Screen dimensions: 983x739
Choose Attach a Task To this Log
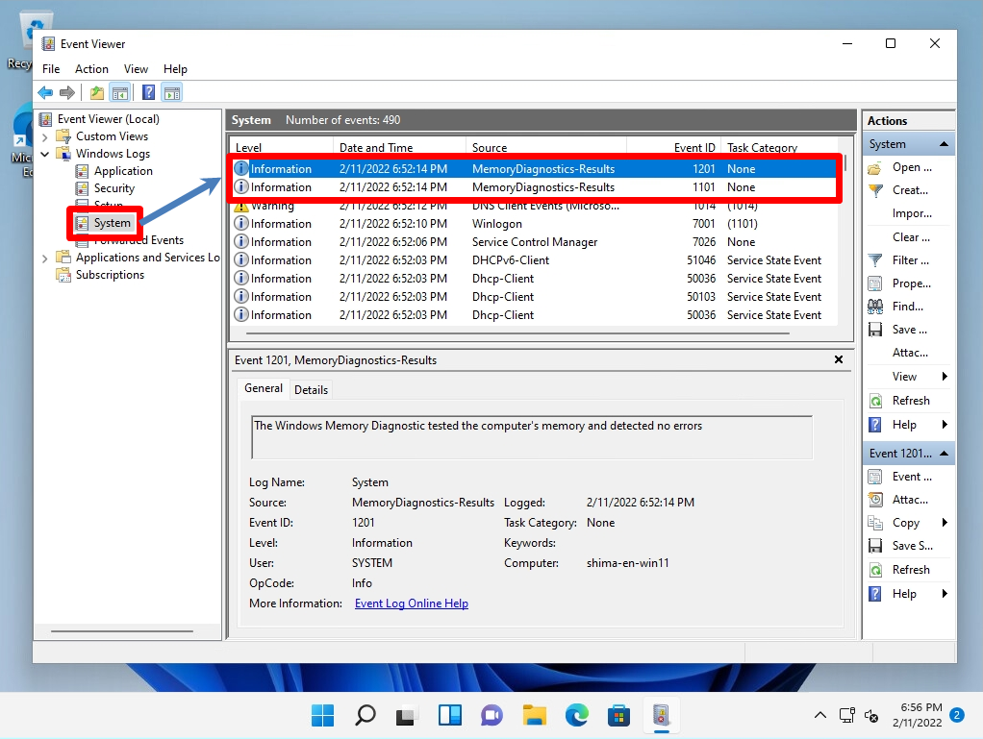click(910, 353)
